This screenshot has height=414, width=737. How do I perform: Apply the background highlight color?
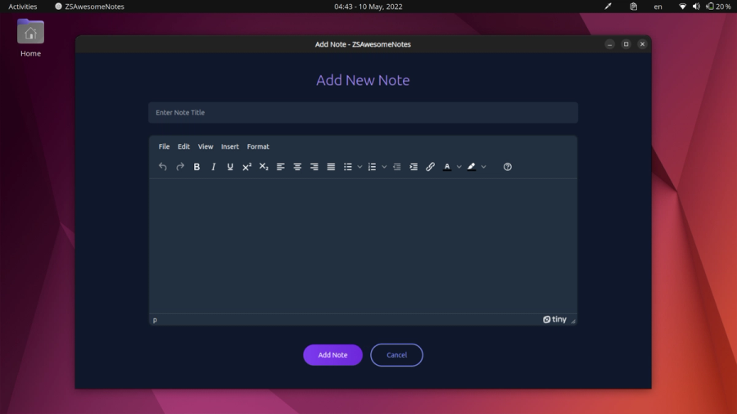[x=472, y=167]
